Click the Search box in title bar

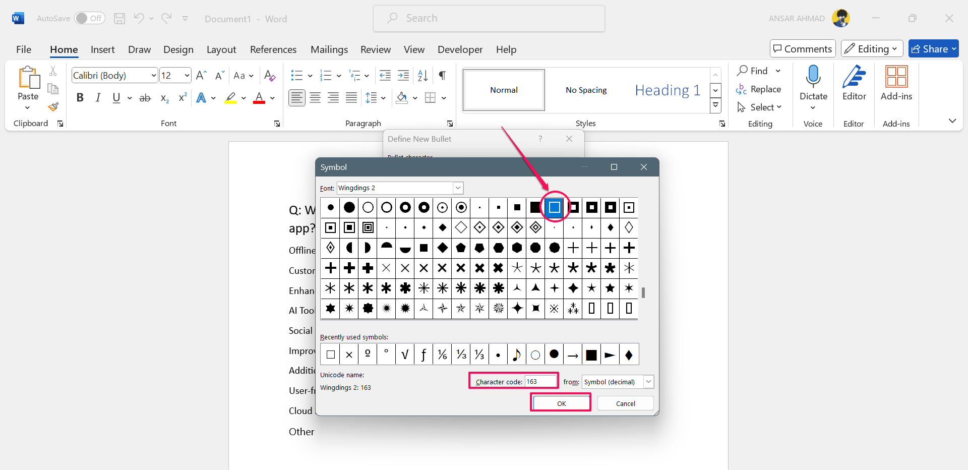(x=489, y=19)
